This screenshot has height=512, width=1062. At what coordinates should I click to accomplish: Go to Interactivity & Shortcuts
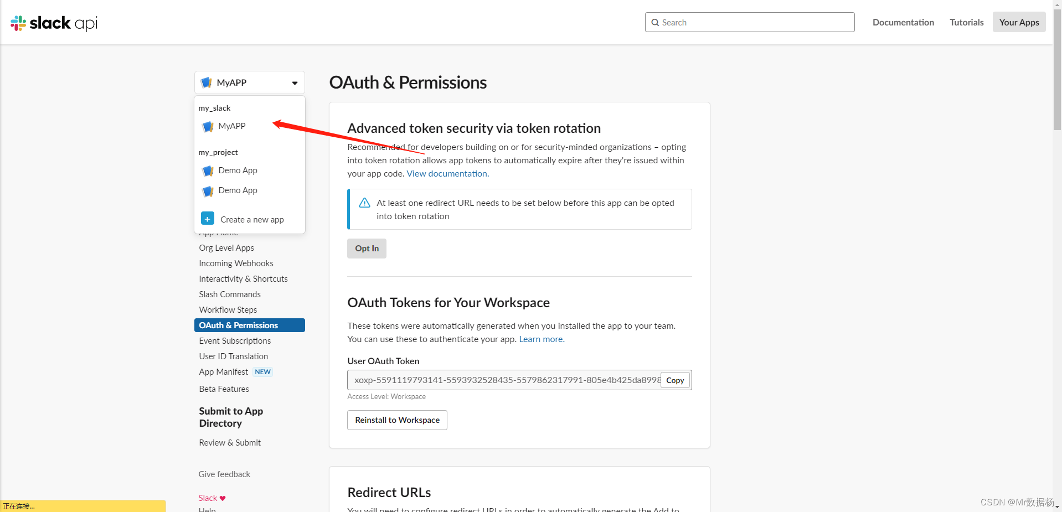pos(243,279)
